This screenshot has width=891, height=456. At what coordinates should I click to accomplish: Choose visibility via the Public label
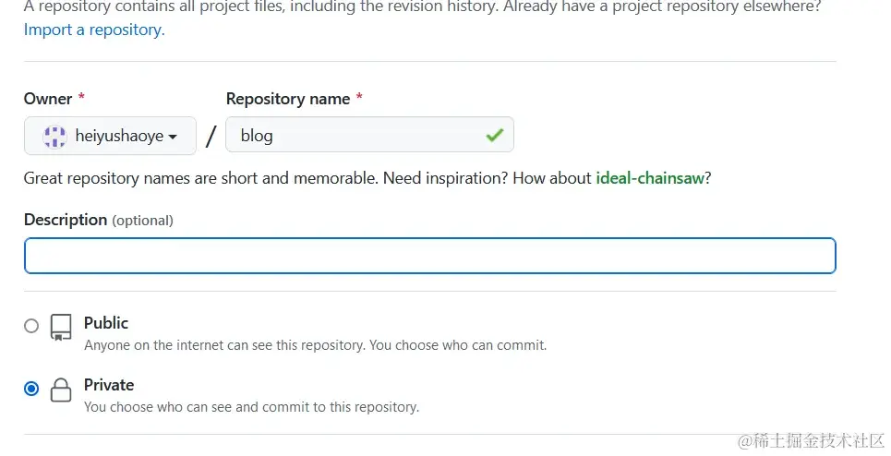[x=106, y=322]
